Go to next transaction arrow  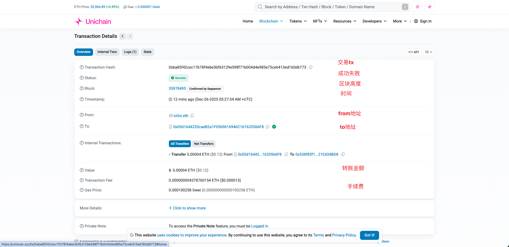coord(130,36)
